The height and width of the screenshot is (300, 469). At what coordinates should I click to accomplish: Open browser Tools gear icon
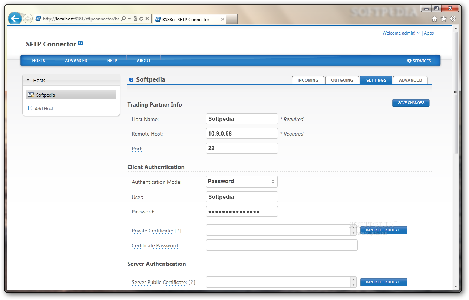453,19
